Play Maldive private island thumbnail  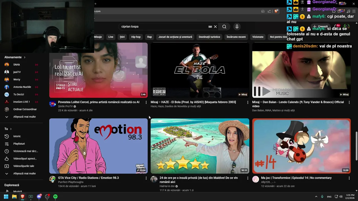pyautogui.click(x=200, y=146)
